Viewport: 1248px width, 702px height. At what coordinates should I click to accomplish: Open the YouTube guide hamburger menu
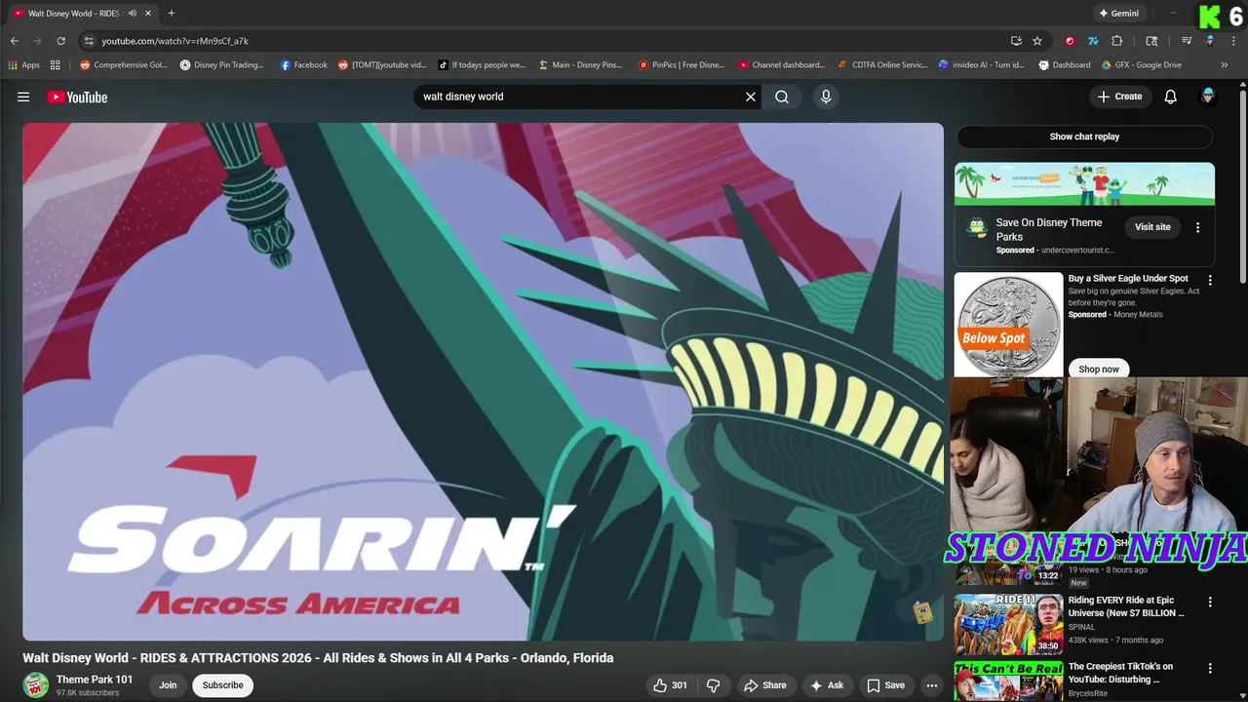23,97
